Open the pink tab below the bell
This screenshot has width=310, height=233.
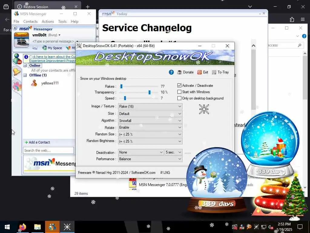click(17, 86)
